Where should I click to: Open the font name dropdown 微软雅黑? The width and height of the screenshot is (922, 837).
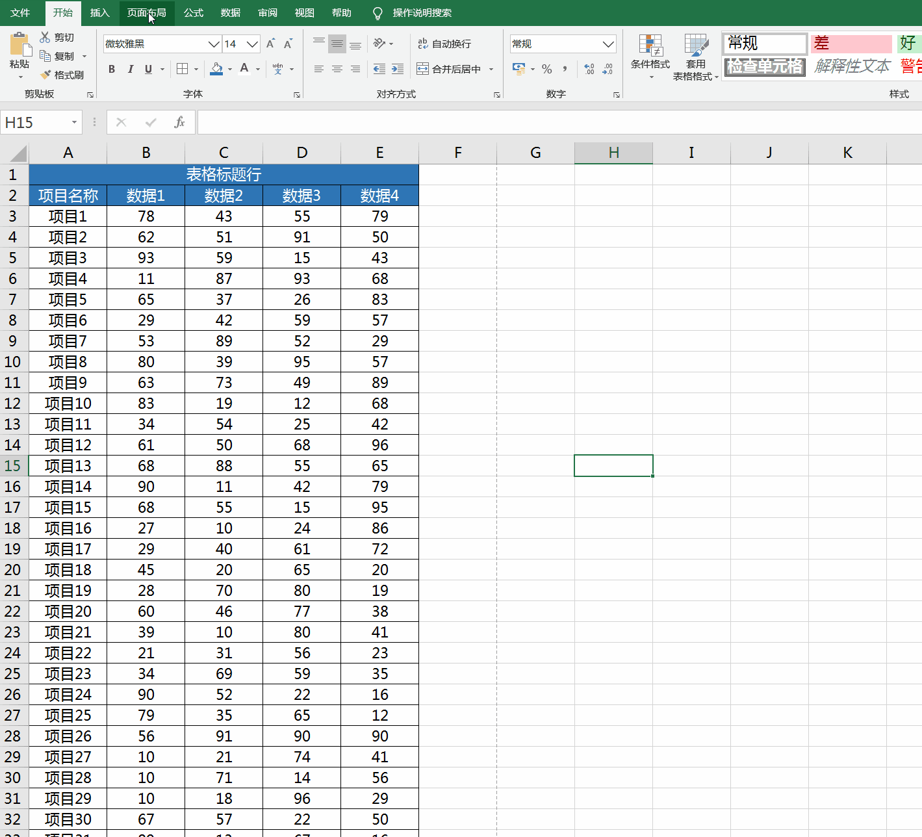coord(213,44)
